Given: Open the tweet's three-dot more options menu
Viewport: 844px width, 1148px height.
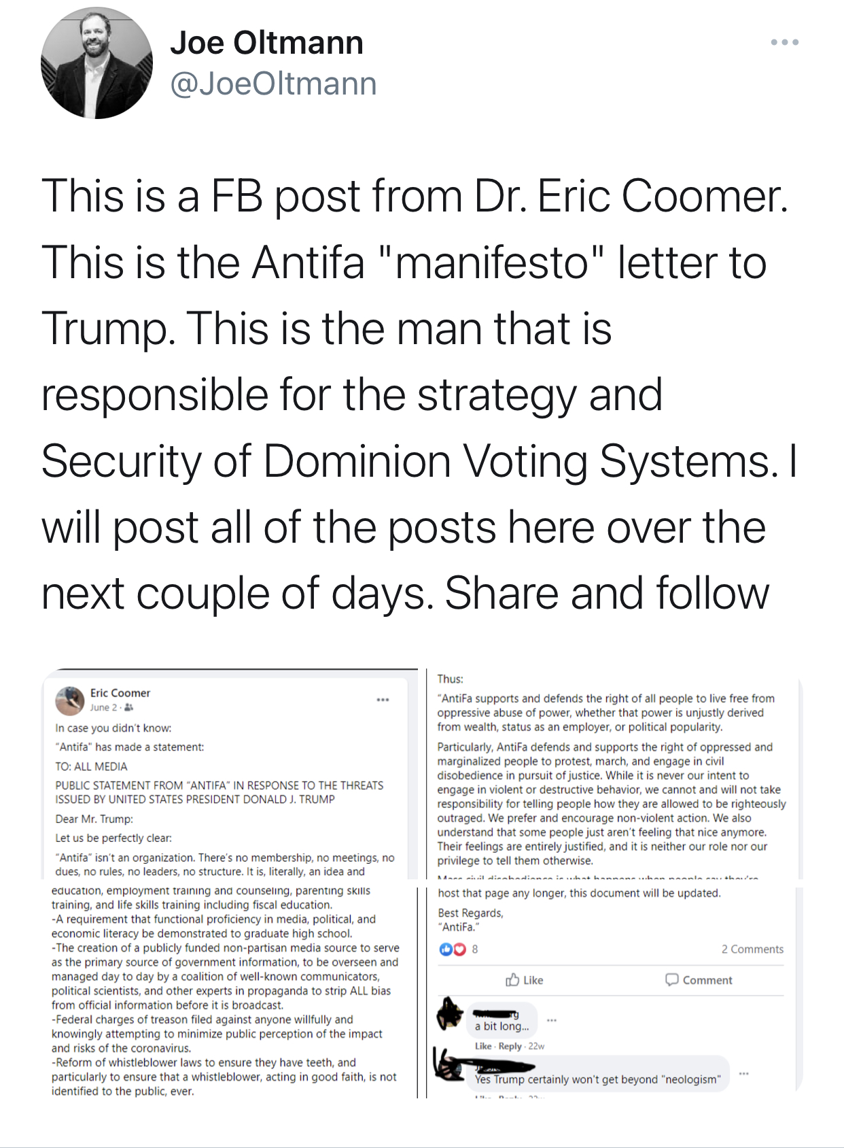Looking at the screenshot, I should [x=784, y=42].
